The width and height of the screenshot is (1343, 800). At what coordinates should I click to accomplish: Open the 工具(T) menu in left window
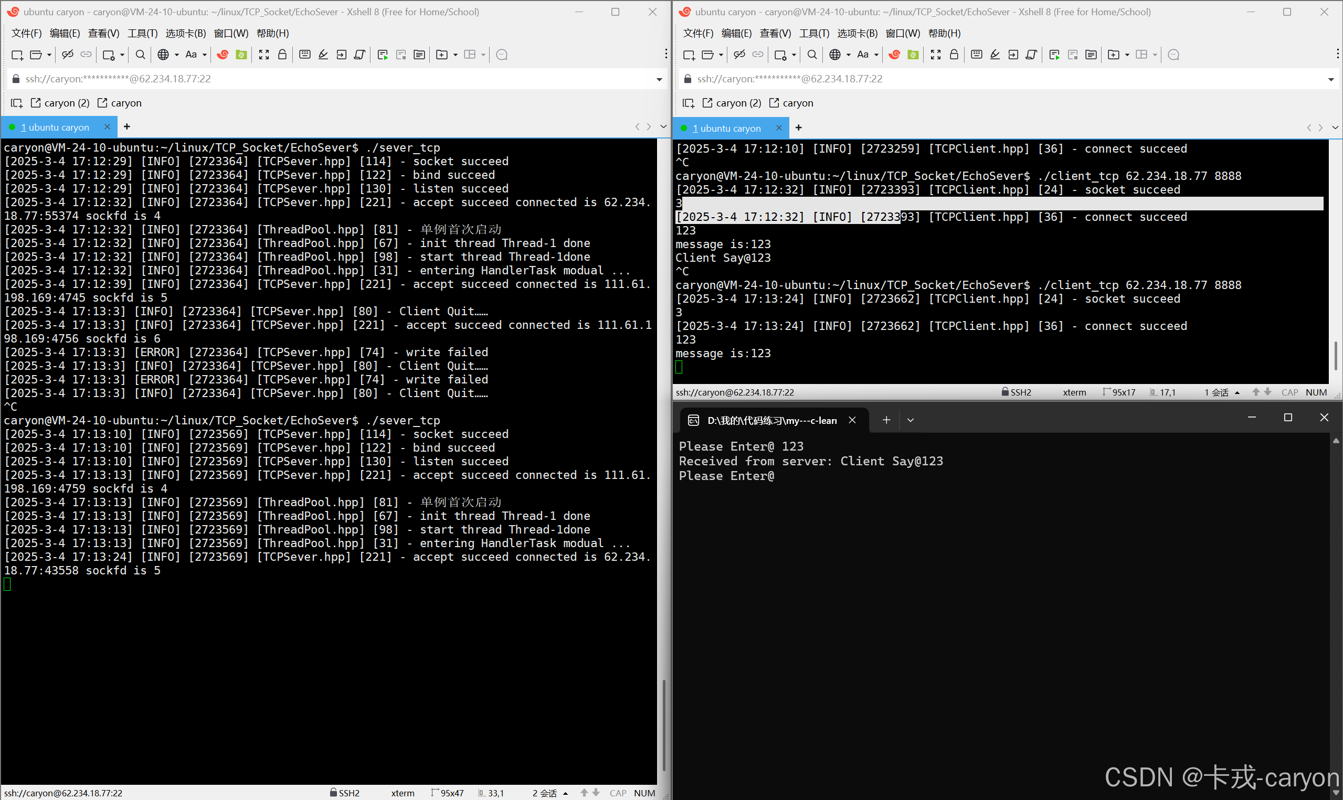142,34
